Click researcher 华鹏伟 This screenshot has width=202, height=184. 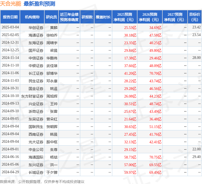pos(52,58)
